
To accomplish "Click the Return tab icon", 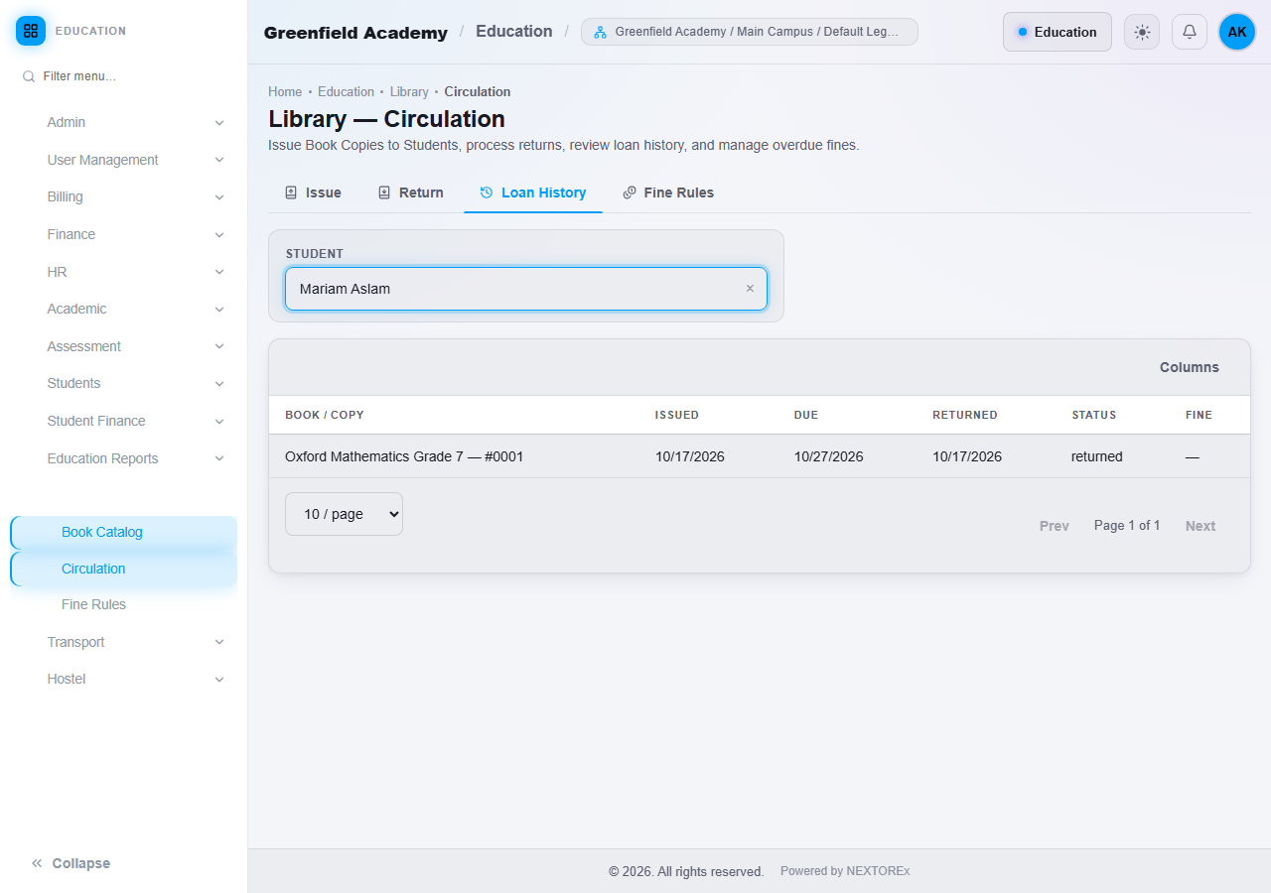I will tap(384, 192).
